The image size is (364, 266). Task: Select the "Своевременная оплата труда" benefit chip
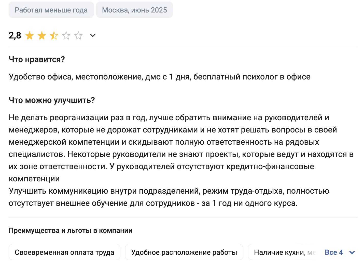[x=64, y=252]
